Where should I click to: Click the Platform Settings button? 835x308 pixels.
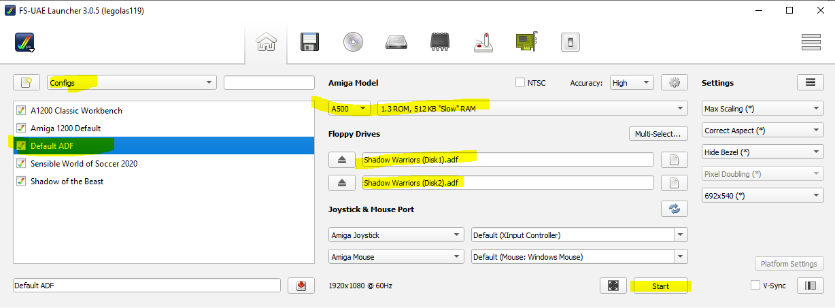[789, 264]
